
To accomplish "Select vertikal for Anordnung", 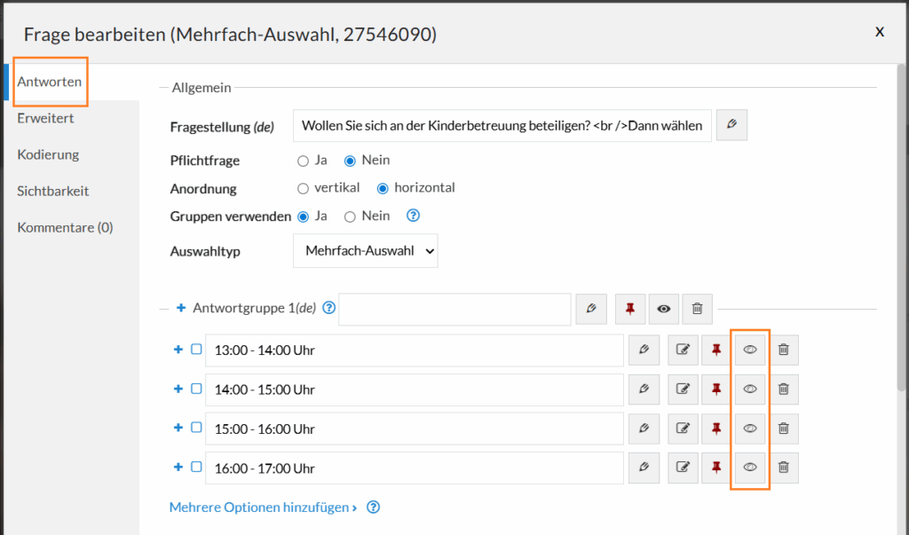I will [x=304, y=188].
